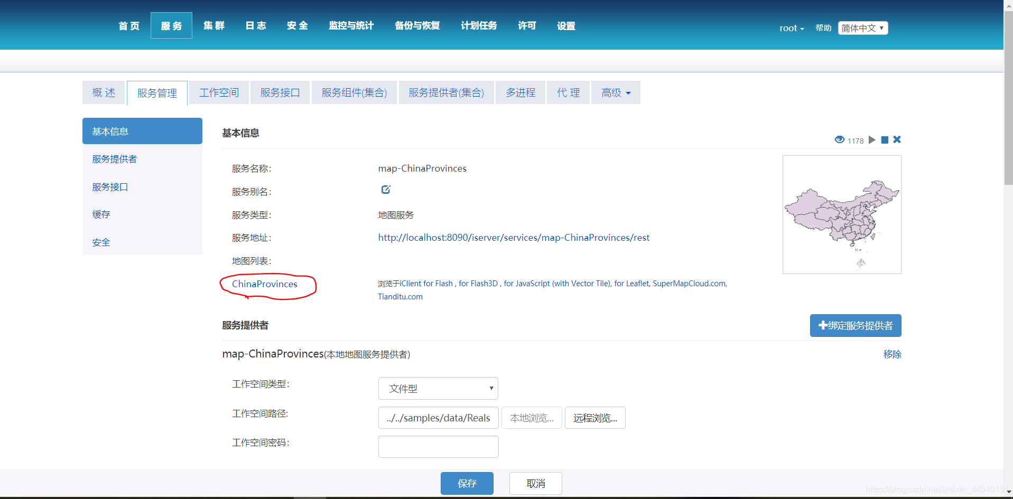The height and width of the screenshot is (499, 1013).
Task: Open the 计划任务 menu
Action: pos(479,26)
